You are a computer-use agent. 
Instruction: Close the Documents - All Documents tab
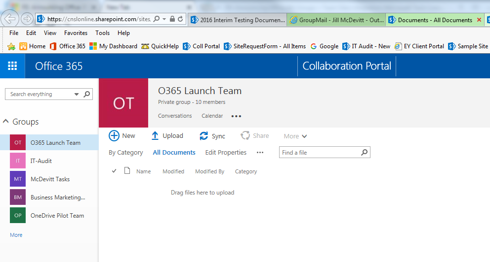[x=479, y=20]
